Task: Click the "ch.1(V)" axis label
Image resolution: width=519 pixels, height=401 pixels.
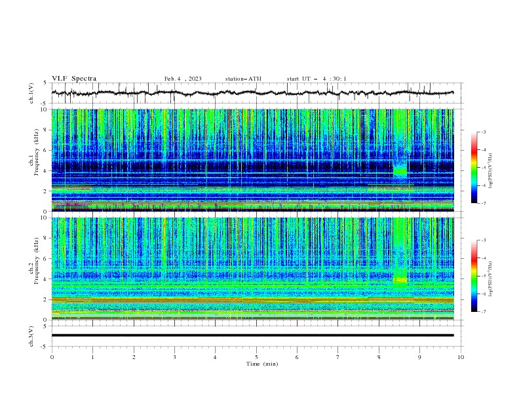Action: point(31,93)
